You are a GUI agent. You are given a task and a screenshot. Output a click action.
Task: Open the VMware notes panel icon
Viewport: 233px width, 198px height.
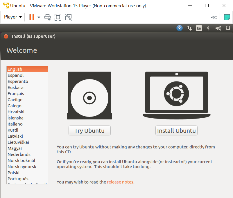(227, 17)
